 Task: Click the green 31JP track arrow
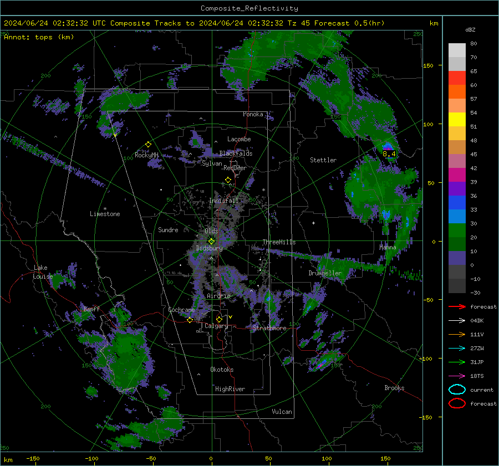[457, 362]
